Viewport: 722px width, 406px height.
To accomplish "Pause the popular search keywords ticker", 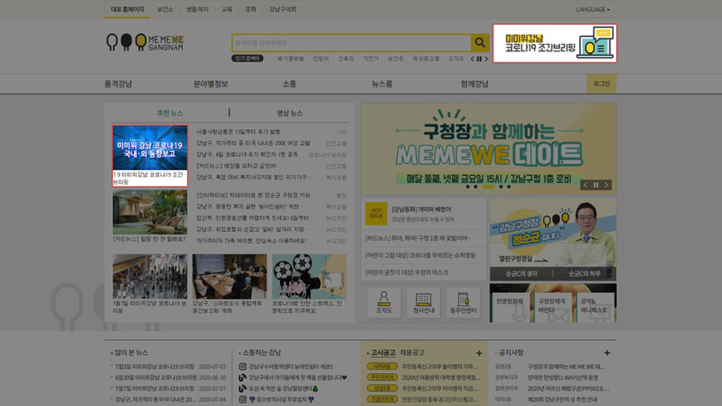I will (479, 59).
